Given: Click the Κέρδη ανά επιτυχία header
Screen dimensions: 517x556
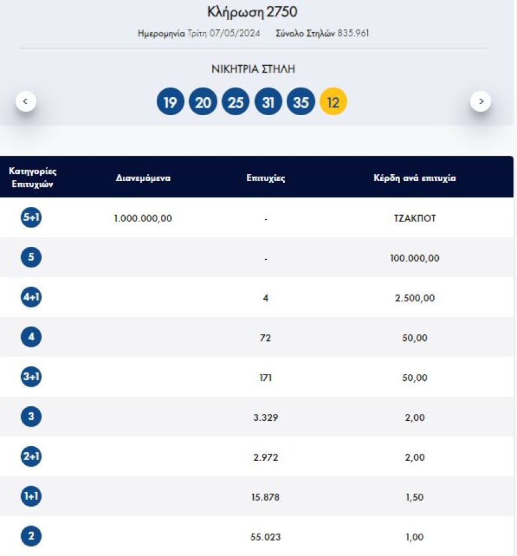Looking at the screenshot, I should coord(415,178).
